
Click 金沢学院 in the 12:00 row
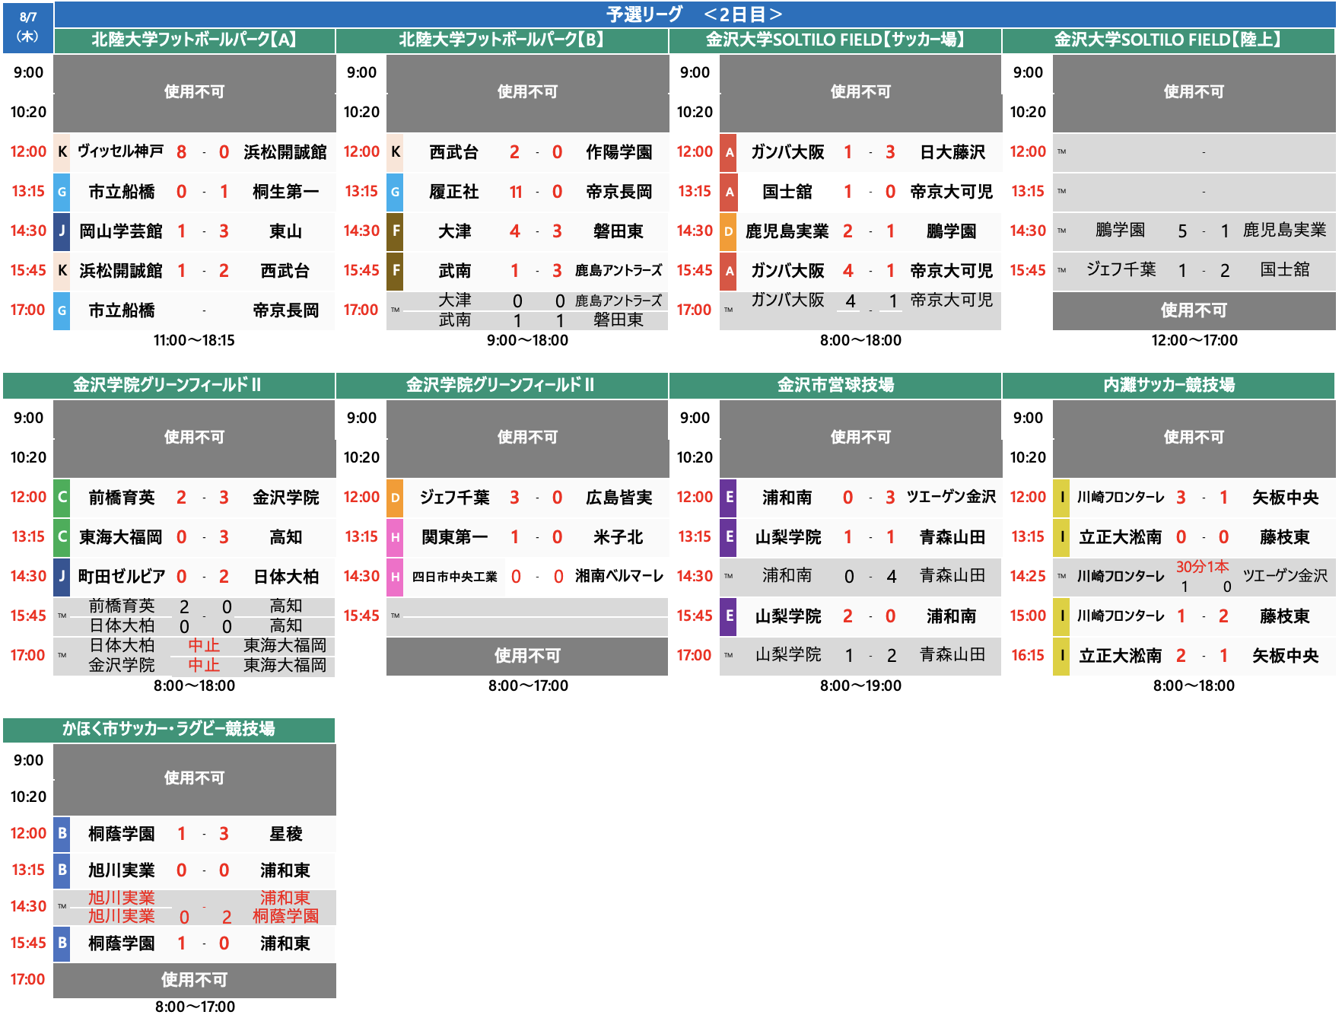click(285, 498)
